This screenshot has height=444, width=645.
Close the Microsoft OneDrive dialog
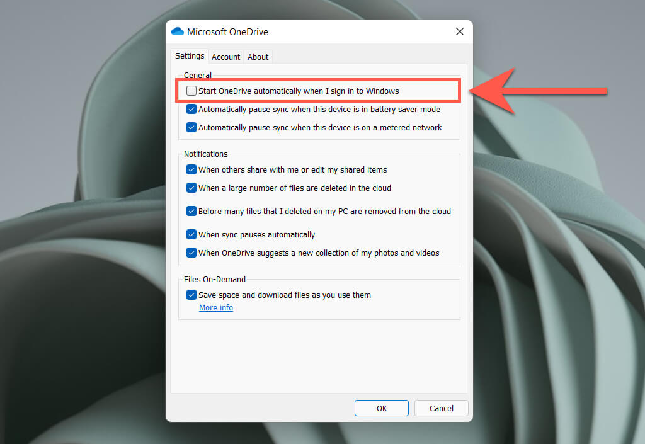tap(460, 31)
